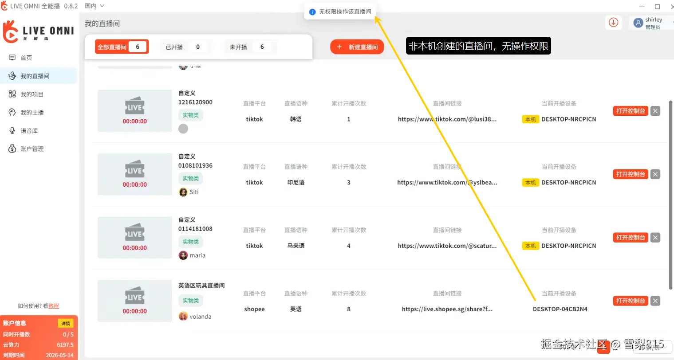Image resolution: width=674 pixels, height=360 pixels.
Task: Click the 详情 account details button
Action: pos(66,324)
